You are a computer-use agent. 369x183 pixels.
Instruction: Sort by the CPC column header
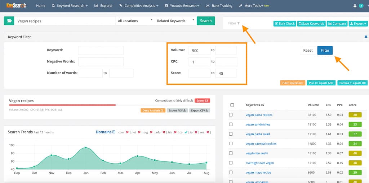coord(328,105)
